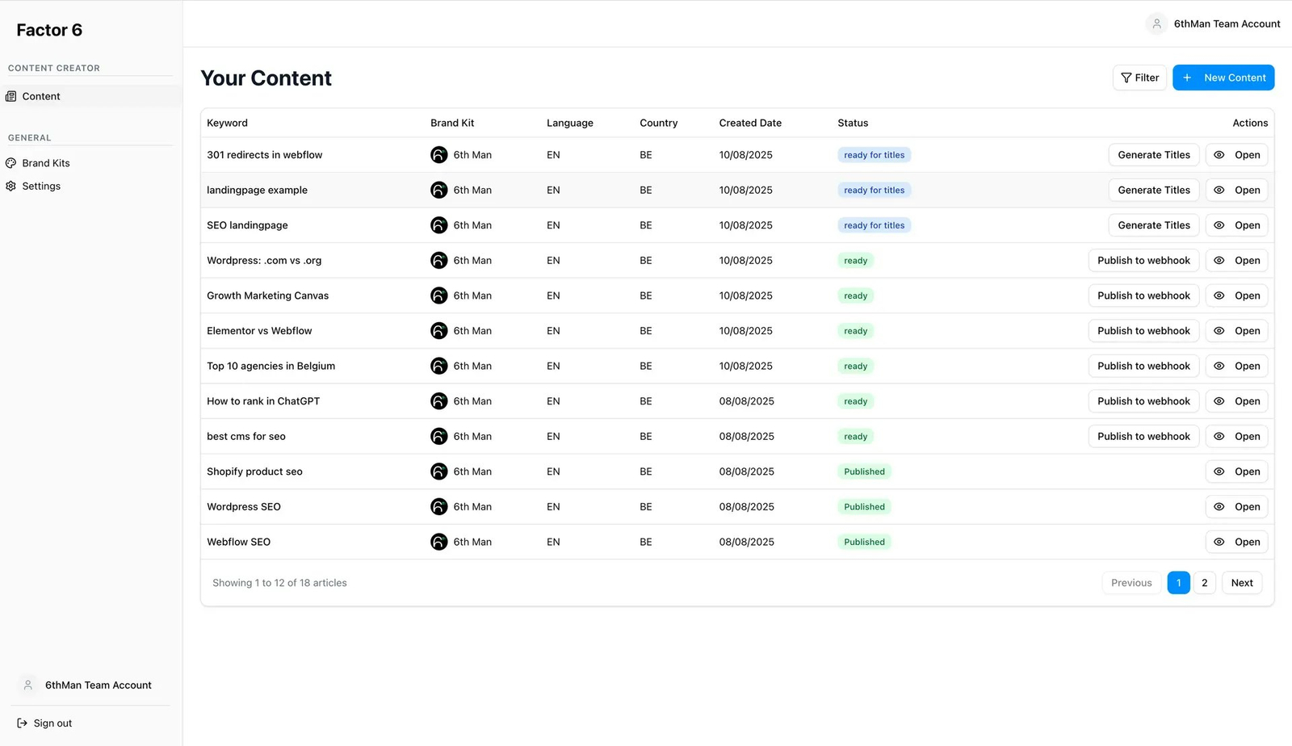
Task: Click the Previous pagination button
Action: (1131, 583)
